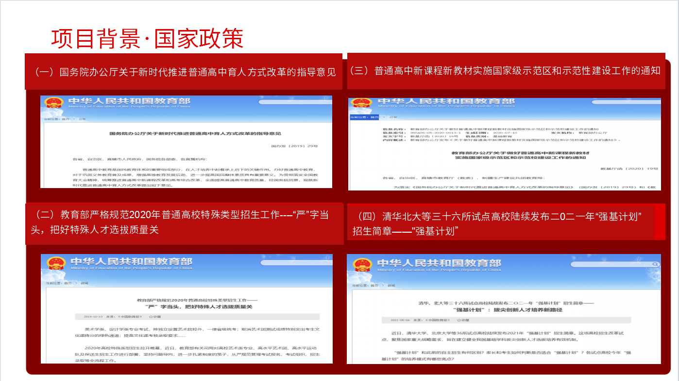Select red heading (一) 国务院办公厅 guidance opinion

pos(185,72)
